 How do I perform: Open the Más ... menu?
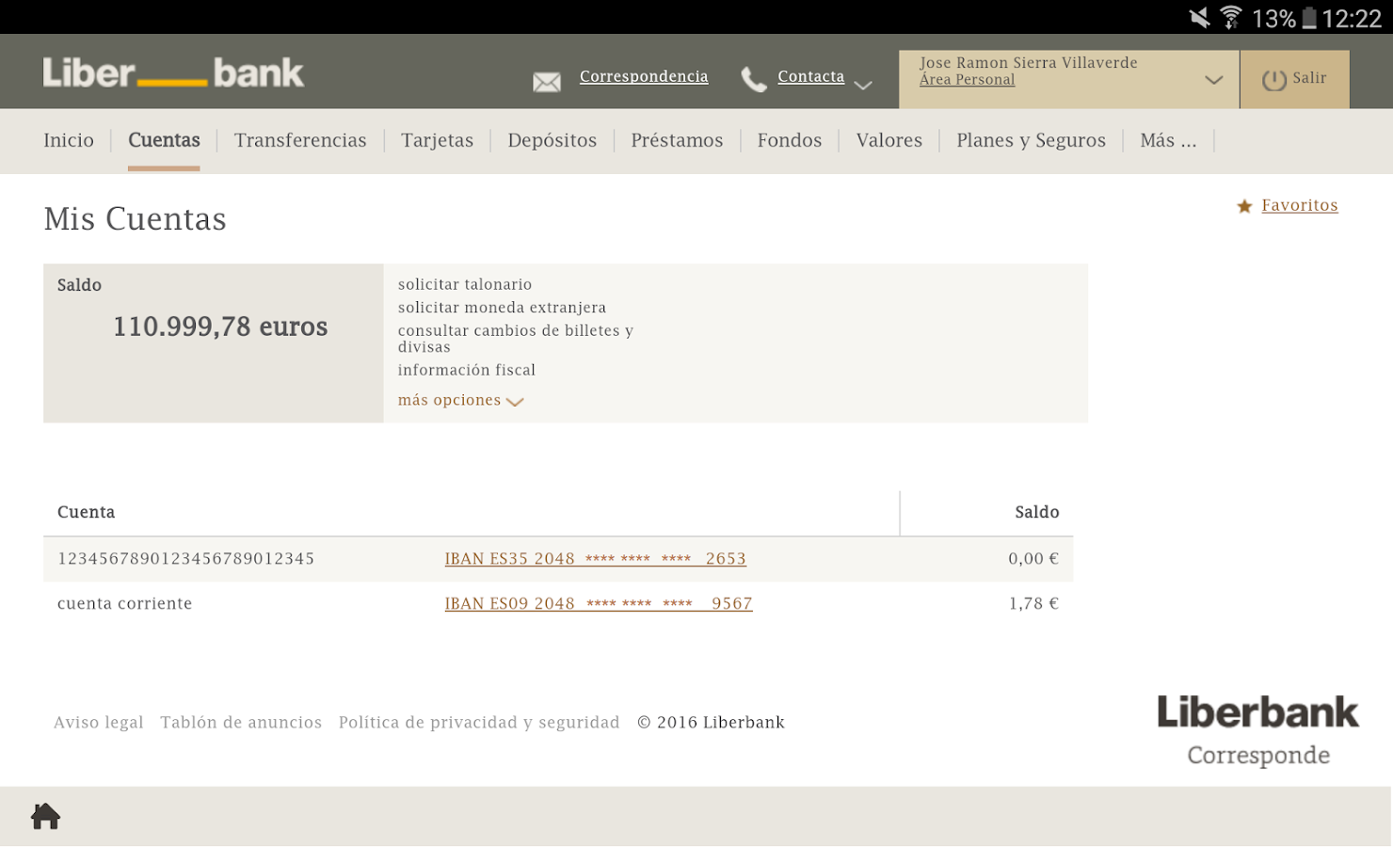[x=1168, y=140]
